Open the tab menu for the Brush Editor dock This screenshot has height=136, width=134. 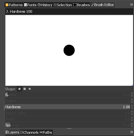click(131, 4)
